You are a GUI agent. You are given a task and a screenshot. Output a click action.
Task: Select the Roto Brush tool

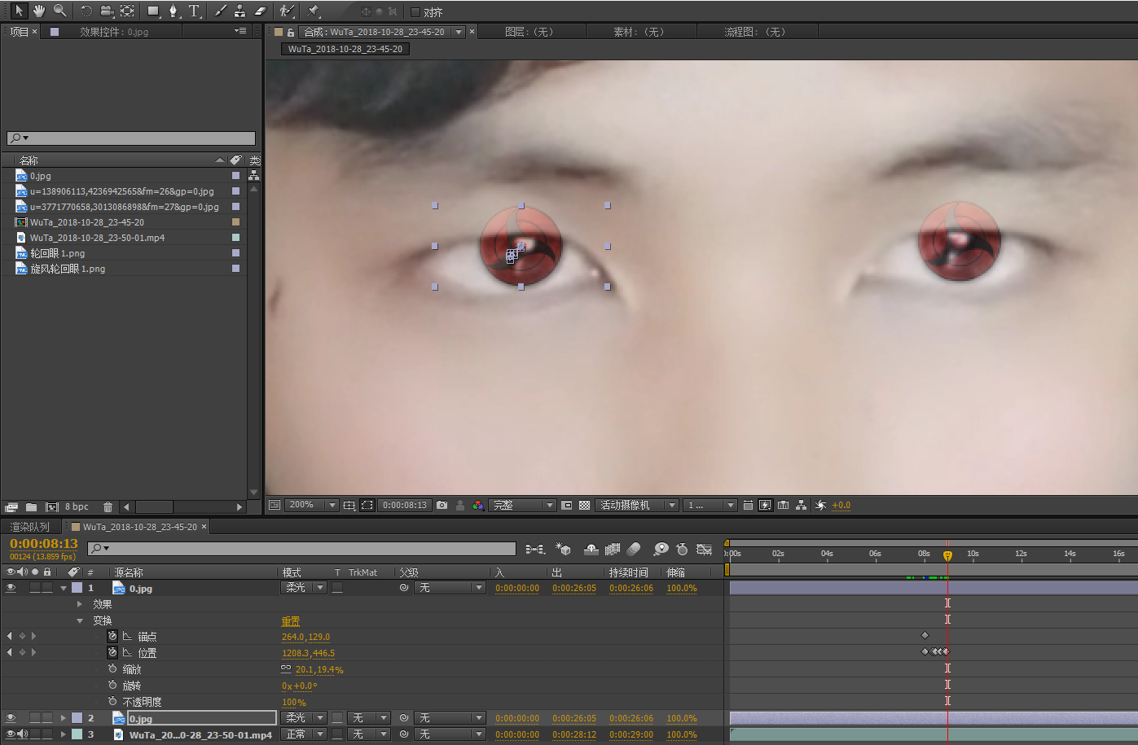287,11
